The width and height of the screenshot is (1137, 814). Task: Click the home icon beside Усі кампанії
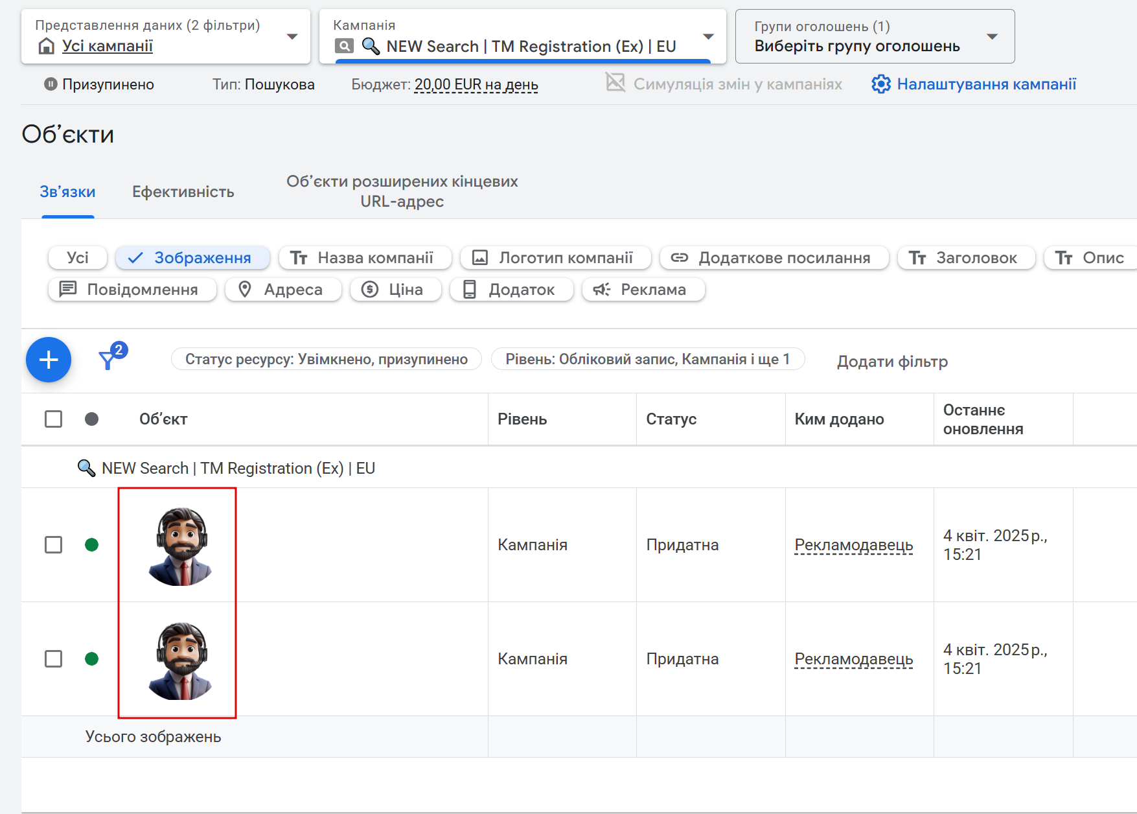point(46,46)
